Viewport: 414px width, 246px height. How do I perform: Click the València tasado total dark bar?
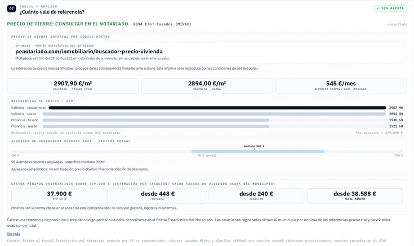click(x=217, y=108)
